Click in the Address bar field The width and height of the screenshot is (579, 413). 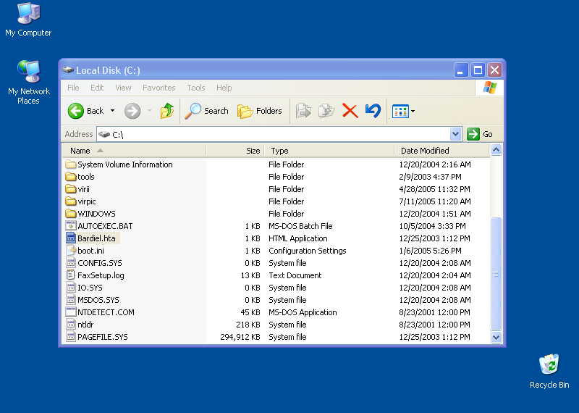point(274,134)
